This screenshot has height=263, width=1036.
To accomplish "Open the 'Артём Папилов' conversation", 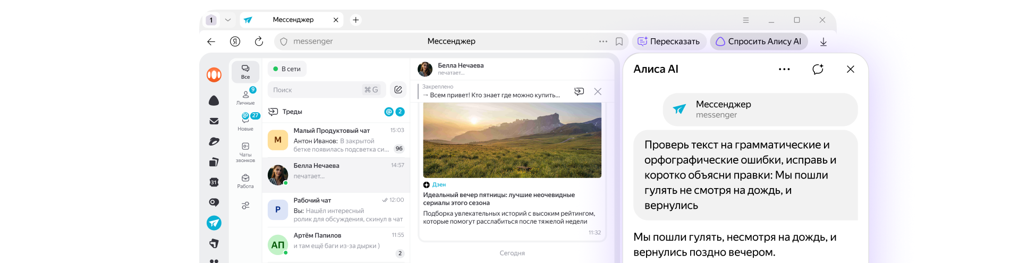I will tap(336, 244).
